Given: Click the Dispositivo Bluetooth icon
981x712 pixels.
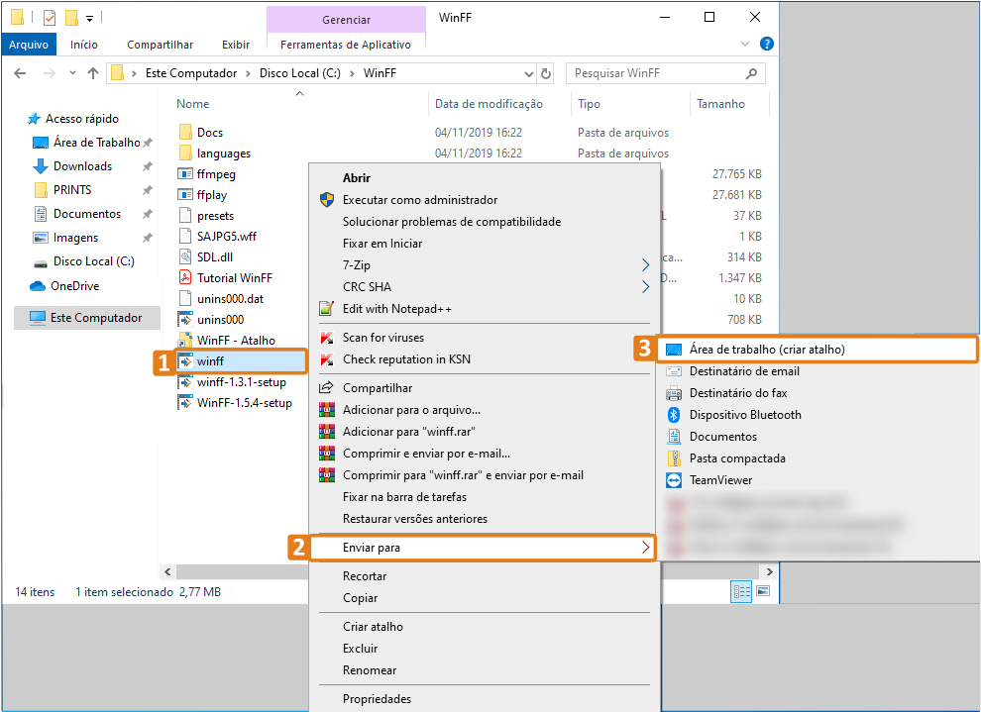Looking at the screenshot, I should 674,415.
